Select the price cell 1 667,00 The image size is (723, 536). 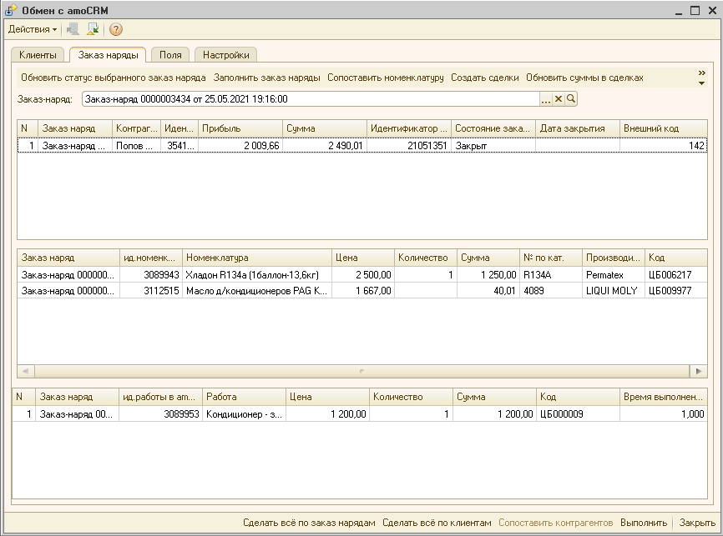[363, 291]
